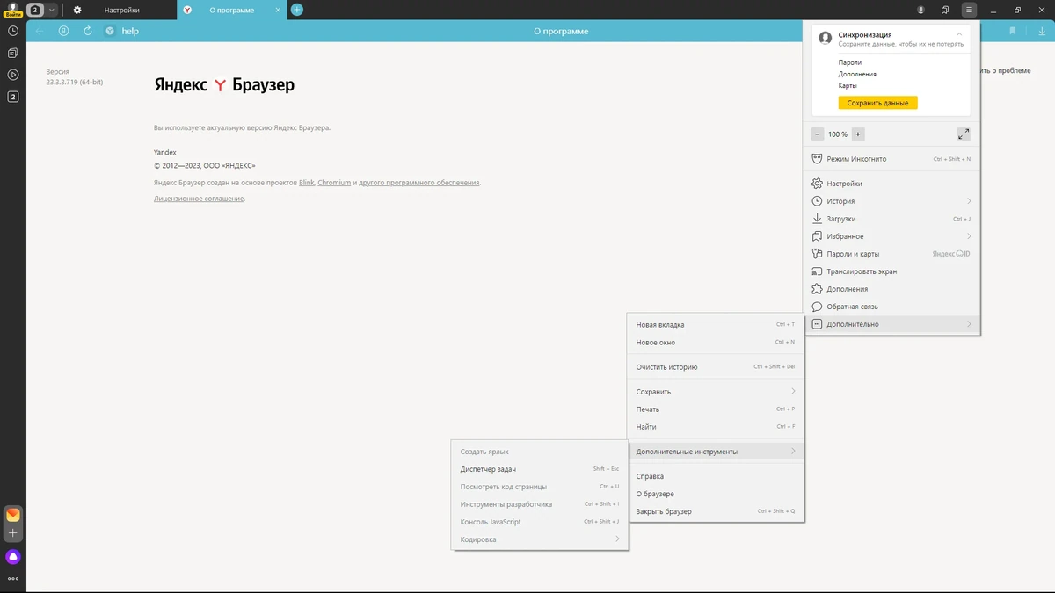Open другого программного обеспечения link

(419, 183)
